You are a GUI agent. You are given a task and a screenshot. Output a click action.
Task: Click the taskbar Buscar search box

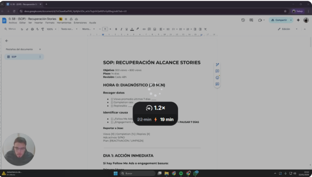[137, 173]
